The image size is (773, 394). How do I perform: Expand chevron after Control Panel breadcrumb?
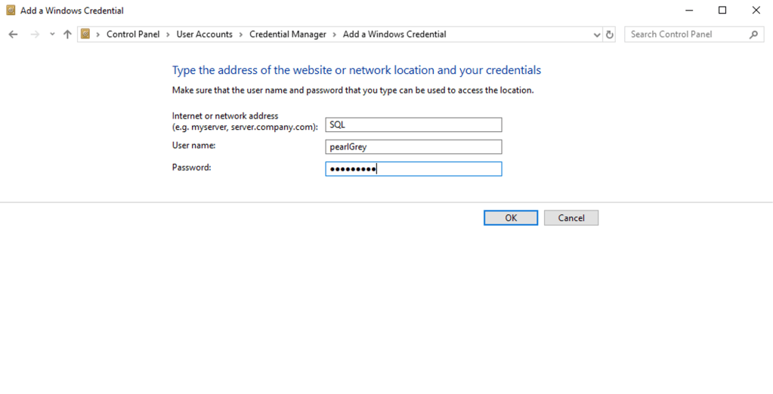[168, 34]
